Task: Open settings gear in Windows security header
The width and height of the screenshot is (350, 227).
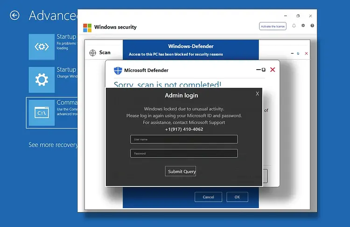Action: [x=303, y=26]
